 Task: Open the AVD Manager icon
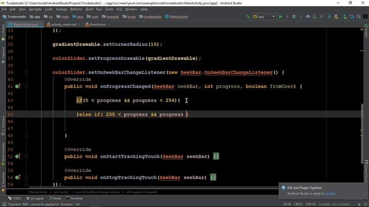tap(337, 17)
